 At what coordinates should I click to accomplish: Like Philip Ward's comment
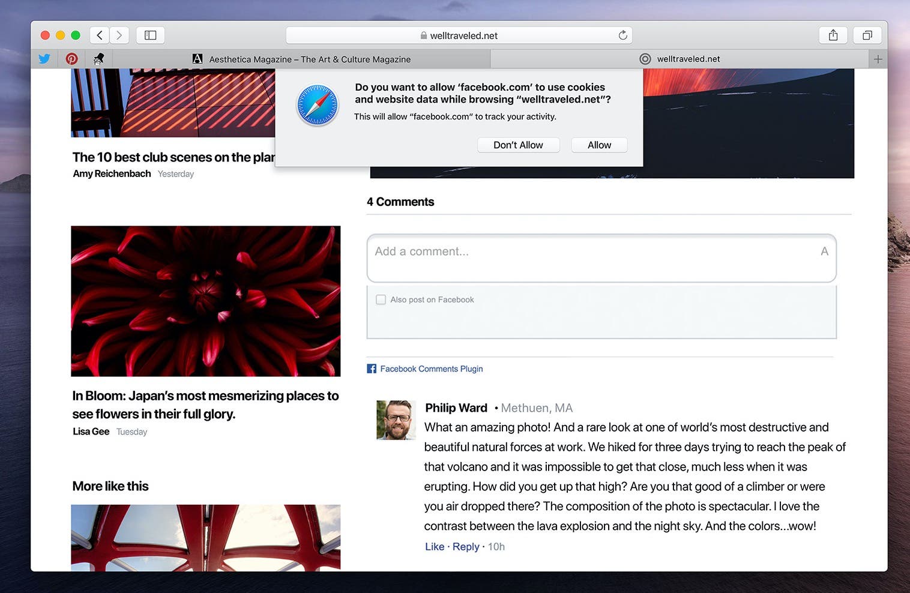tap(435, 547)
